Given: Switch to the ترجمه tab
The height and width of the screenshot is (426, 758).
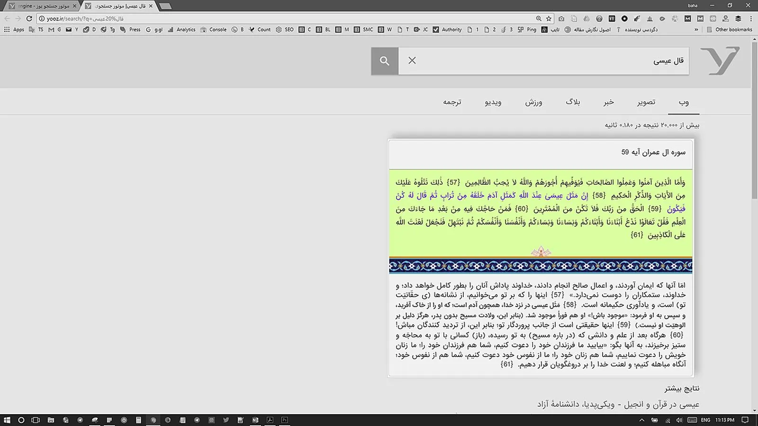Looking at the screenshot, I should 452,102.
